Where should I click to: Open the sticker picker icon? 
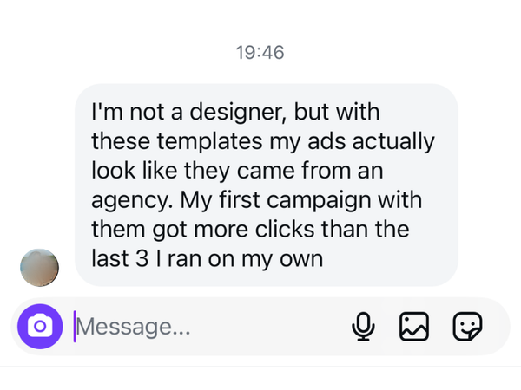pos(468,326)
